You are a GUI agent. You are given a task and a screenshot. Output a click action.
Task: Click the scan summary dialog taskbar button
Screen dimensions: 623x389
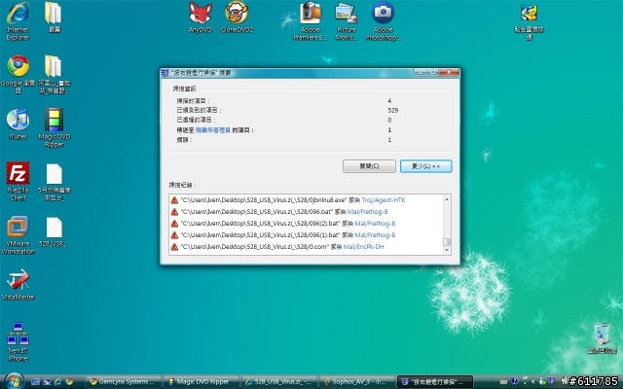pyautogui.click(x=435, y=382)
